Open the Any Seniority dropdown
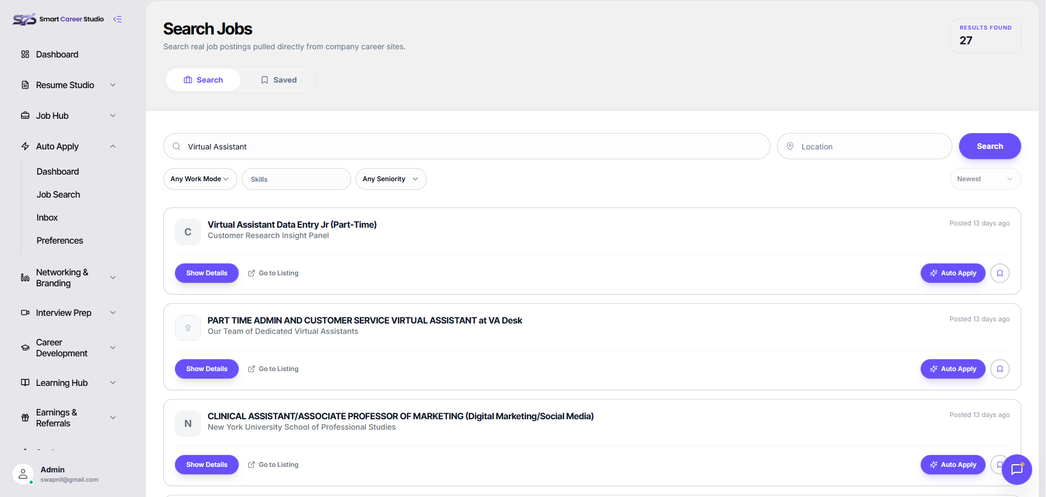The image size is (1046, 497). (x=391, y=179)
